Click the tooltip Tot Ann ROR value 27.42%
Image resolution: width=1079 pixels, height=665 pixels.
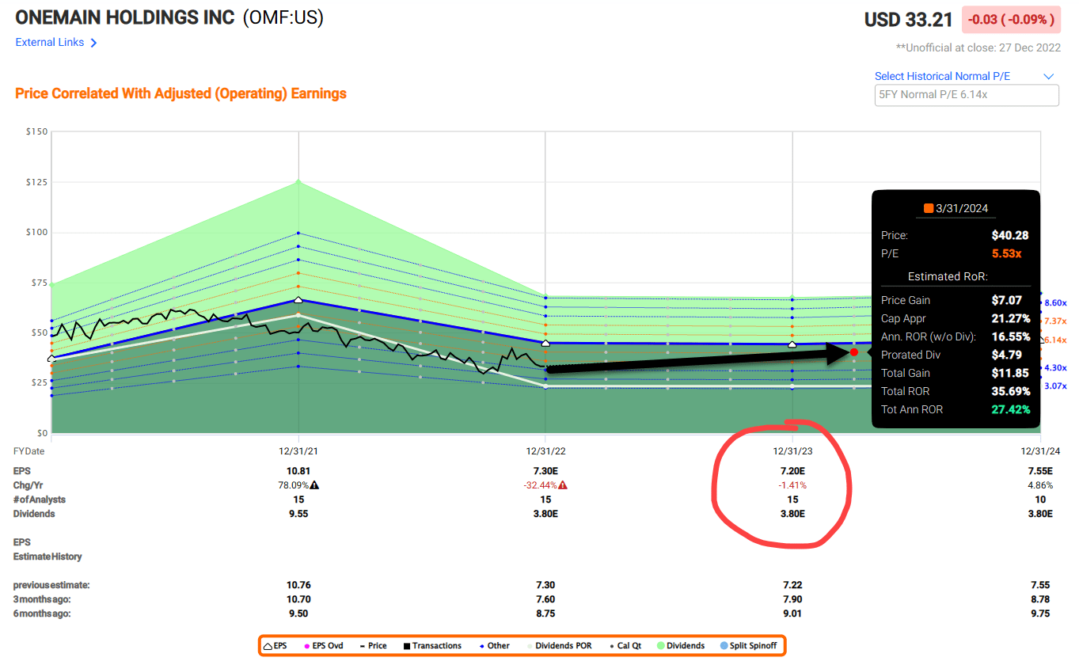click(1011, 409)
